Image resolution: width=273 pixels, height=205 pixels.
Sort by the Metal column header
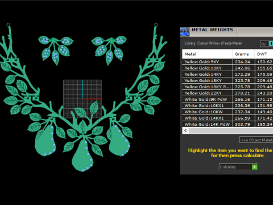pyautogui.click(x=207, y=54)
